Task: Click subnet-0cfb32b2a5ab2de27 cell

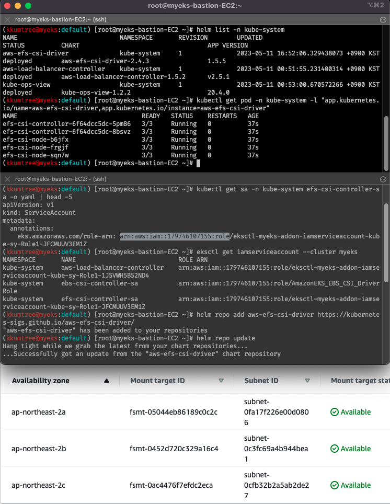Action: tap(277, 485)
